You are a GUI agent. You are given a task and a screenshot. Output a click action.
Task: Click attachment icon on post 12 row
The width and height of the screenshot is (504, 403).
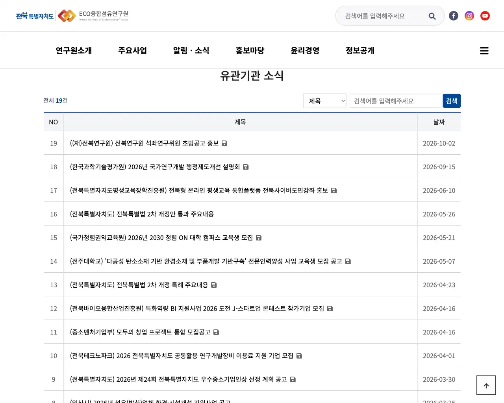[330, 309]
